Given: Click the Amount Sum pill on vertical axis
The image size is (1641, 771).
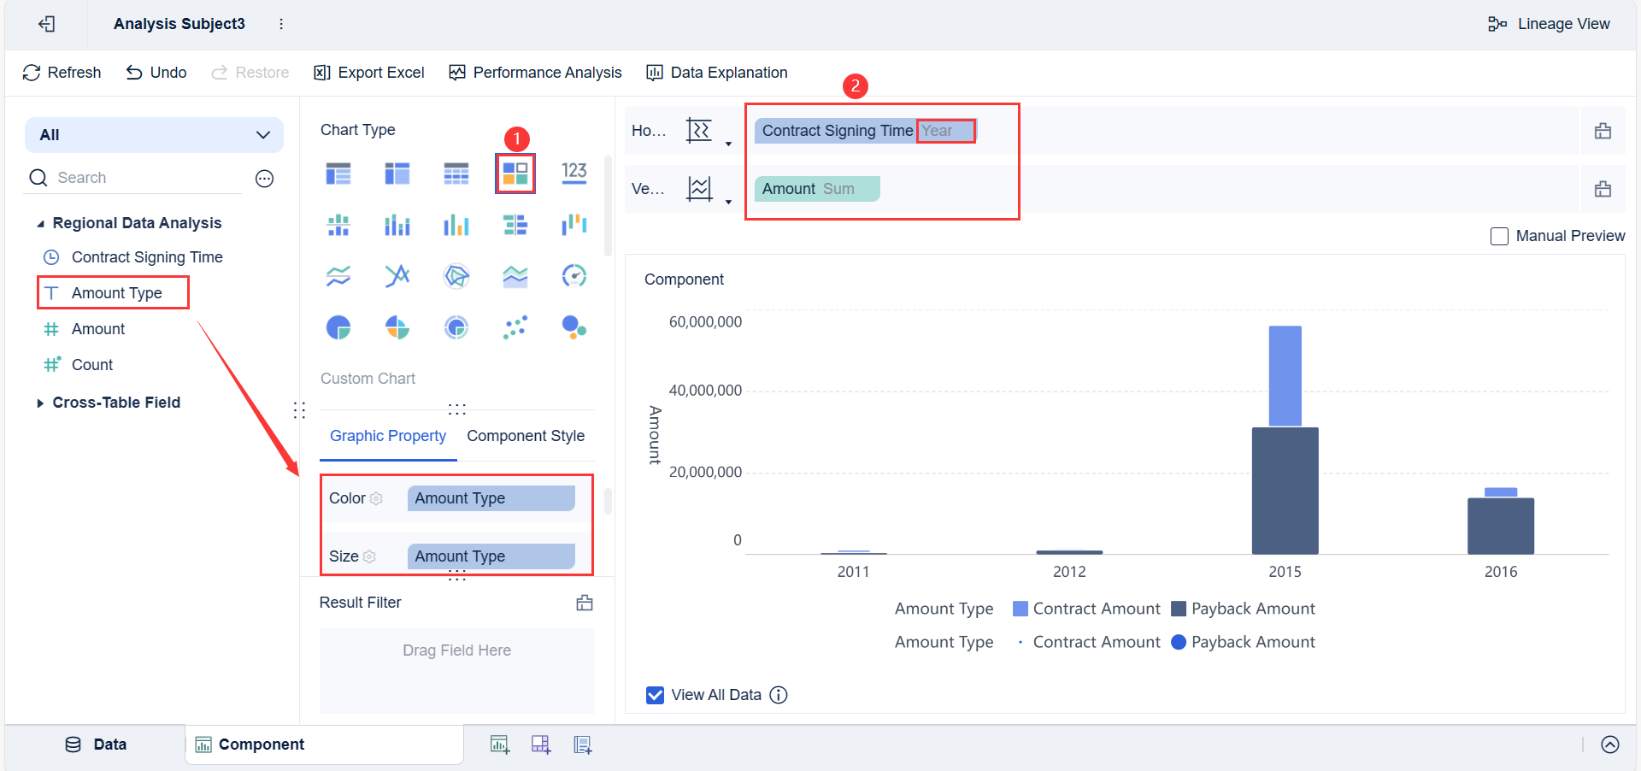Looking at the screenshot, I should [x=817, y=189].
